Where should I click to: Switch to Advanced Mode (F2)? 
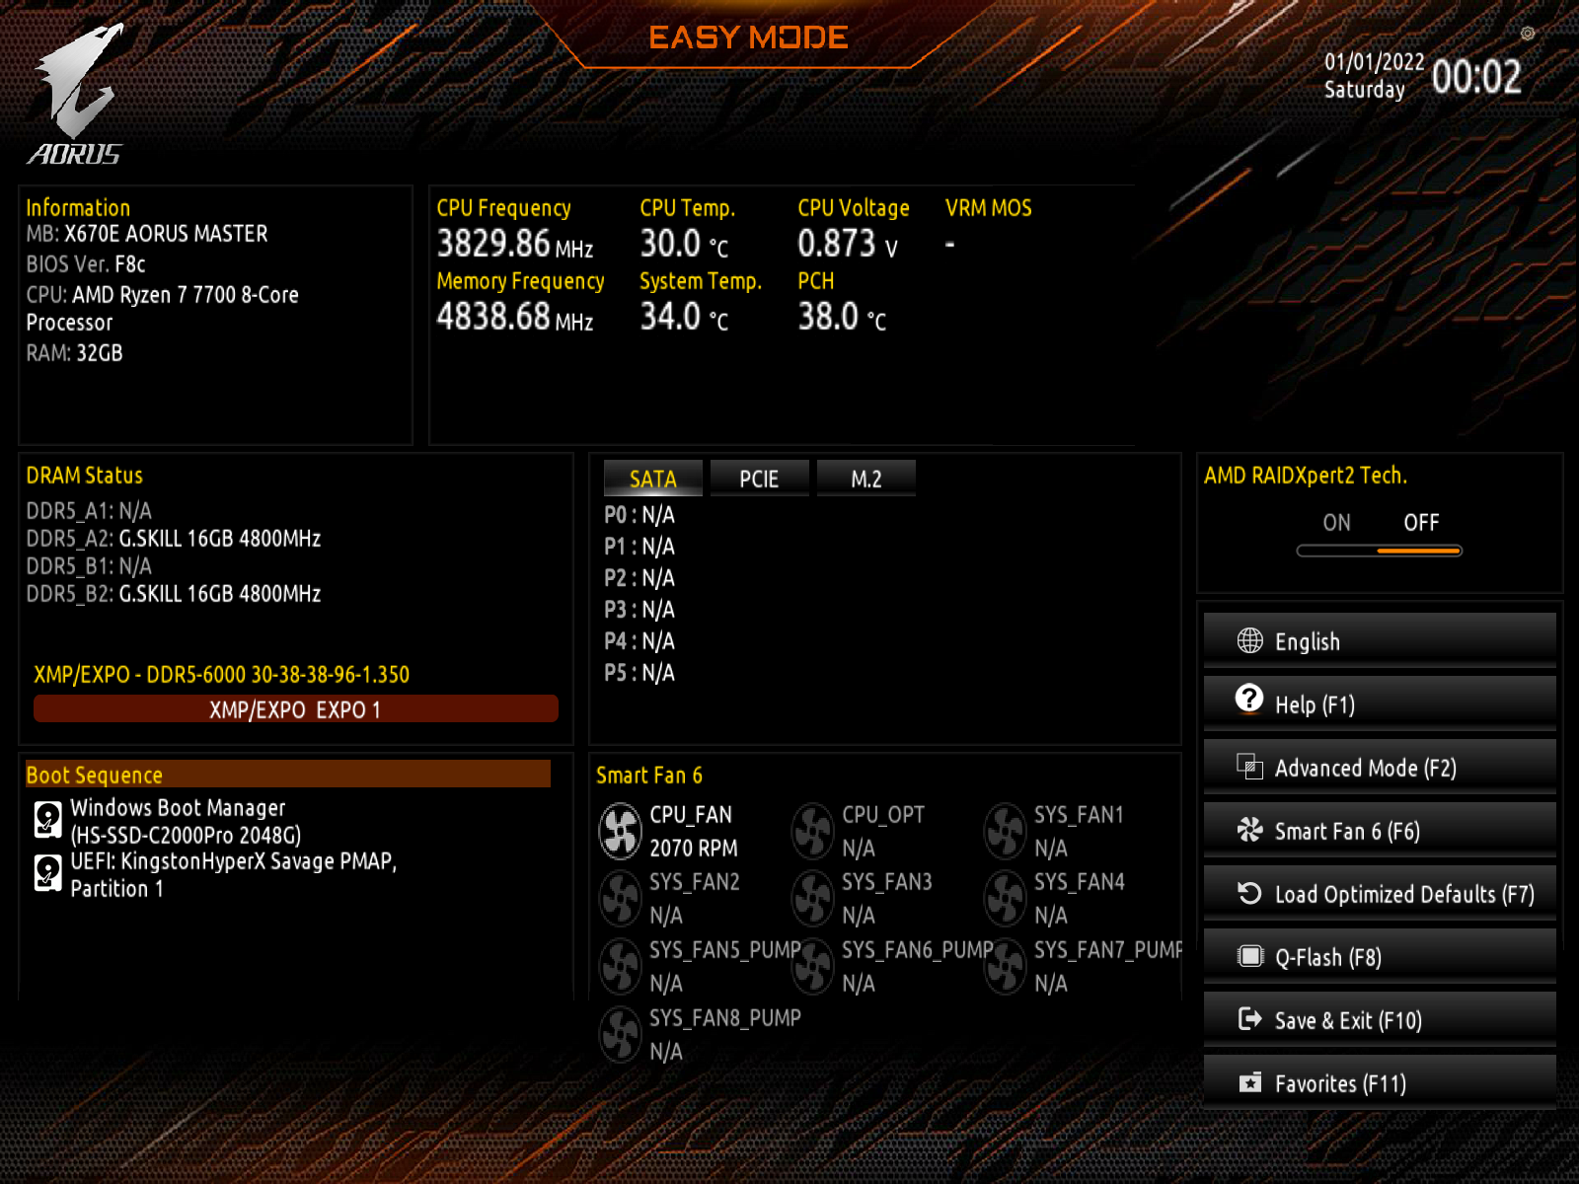1380,767
